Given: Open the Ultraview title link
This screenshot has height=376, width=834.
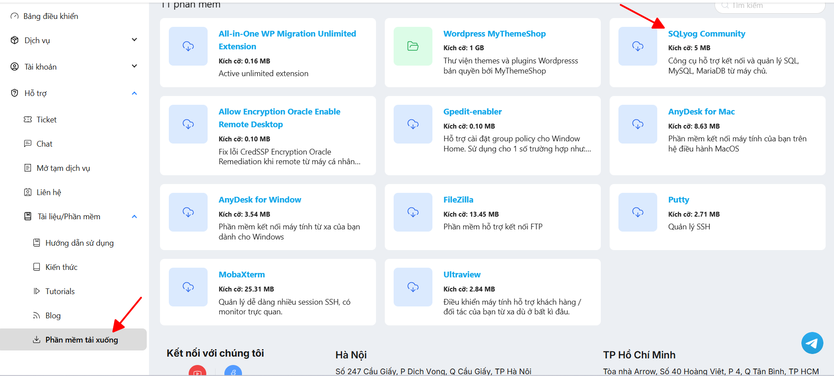Looking at the screenshot, I should (462, 275).
